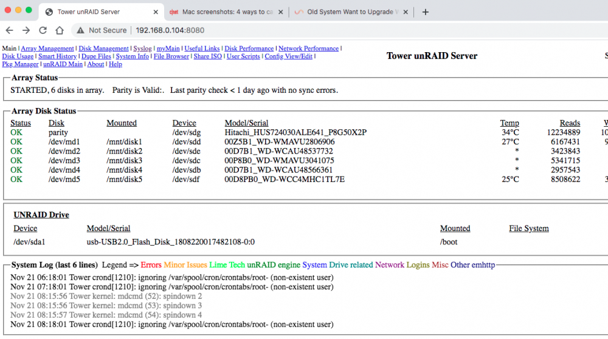Open Smart History
Image resolution: width=608 pixels, height=339 pixels.
(x=57, y=56)
